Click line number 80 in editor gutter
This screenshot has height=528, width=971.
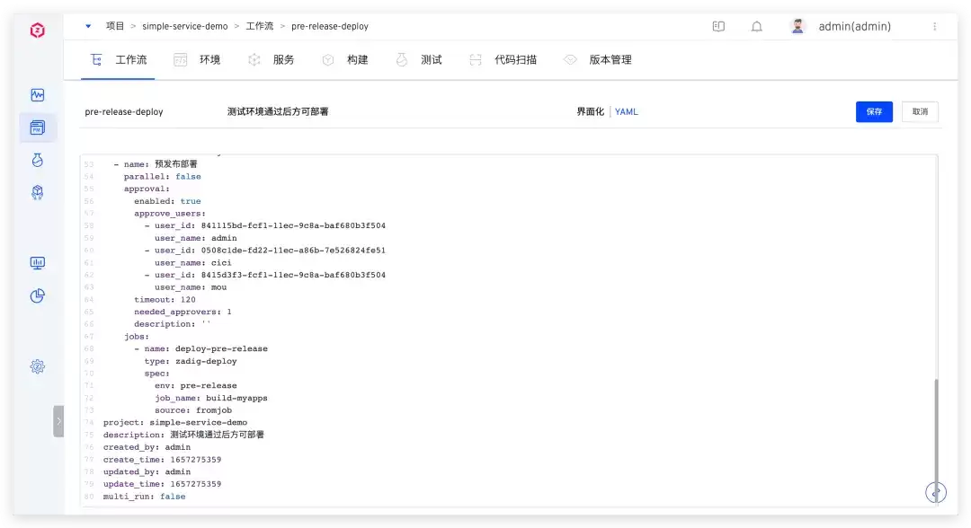point(89,497)
